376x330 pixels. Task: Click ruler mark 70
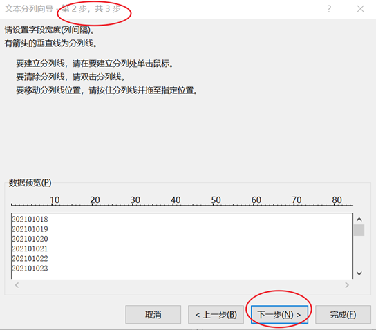297,200
